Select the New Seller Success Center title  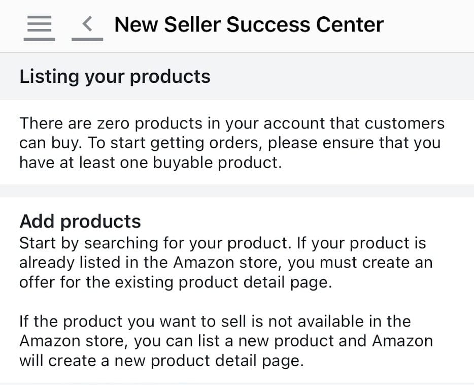(249, 24)
